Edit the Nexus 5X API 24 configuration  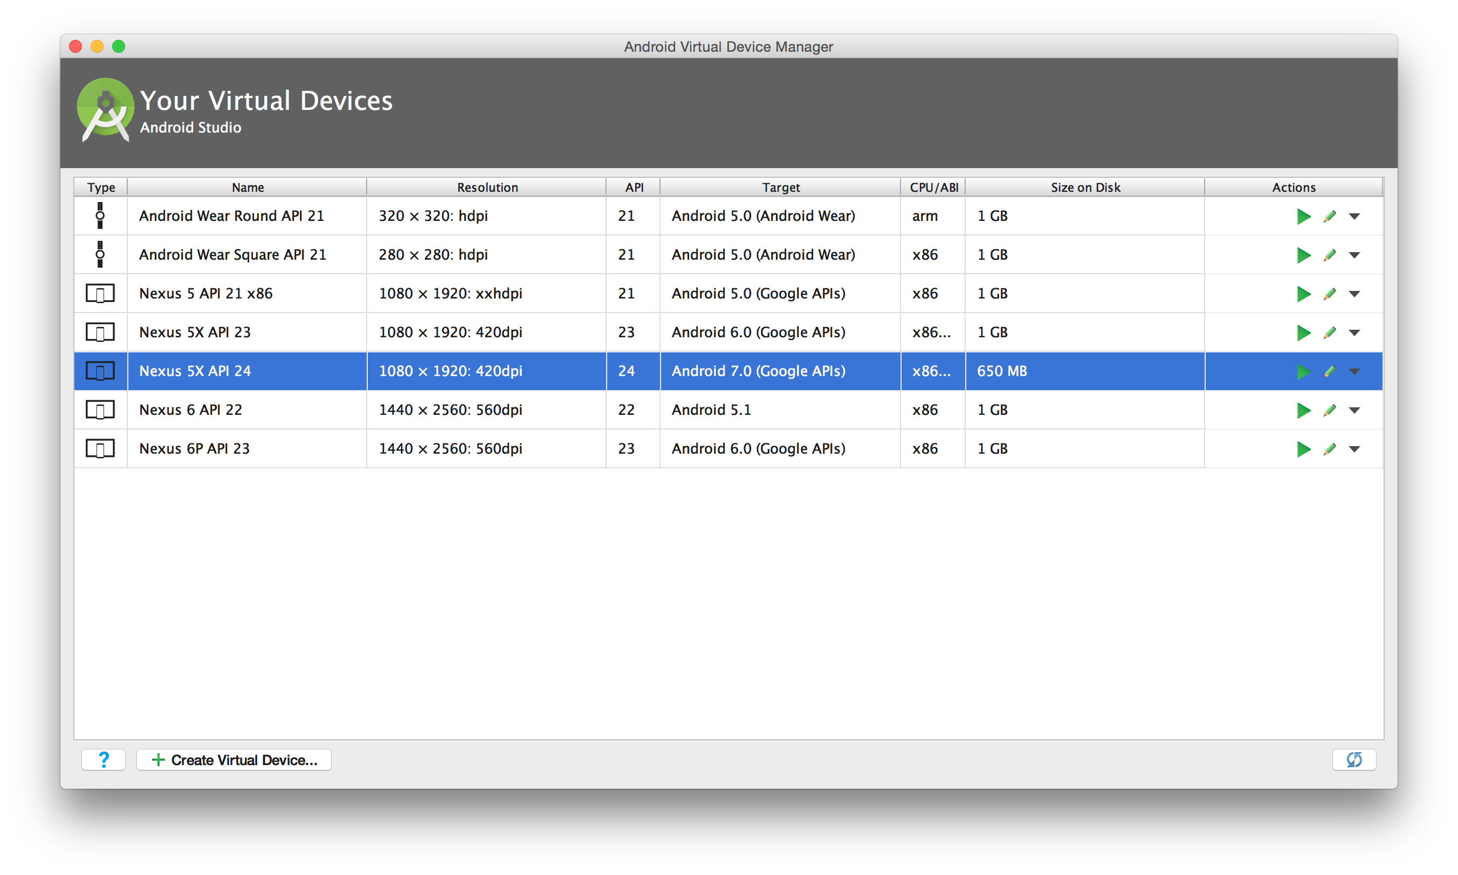coord(1329,371)
